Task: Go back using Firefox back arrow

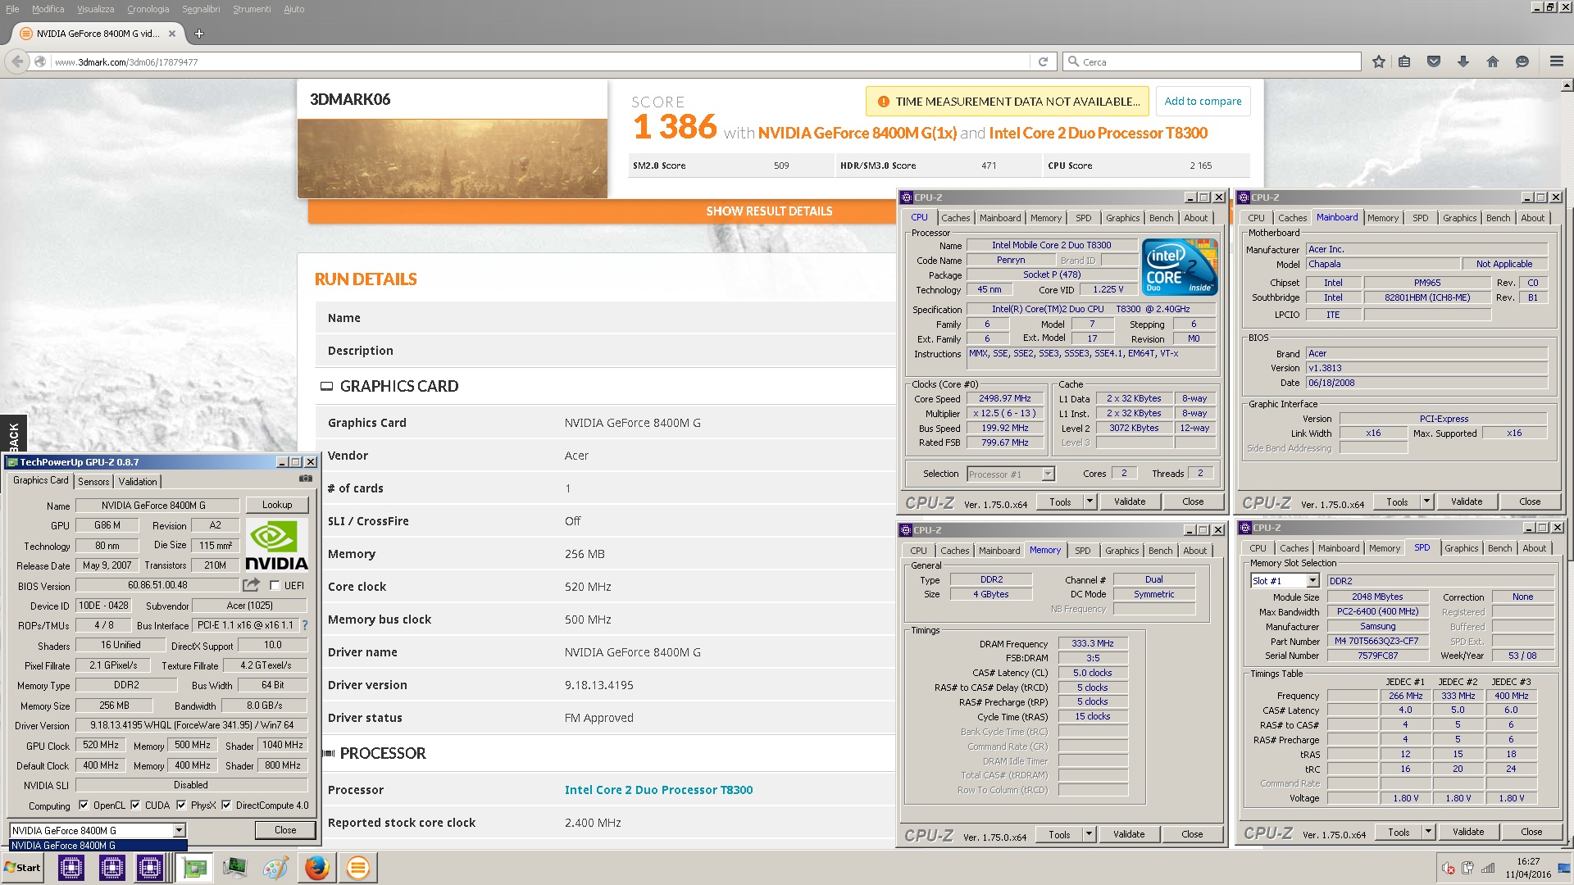Action: pos(17,61)
